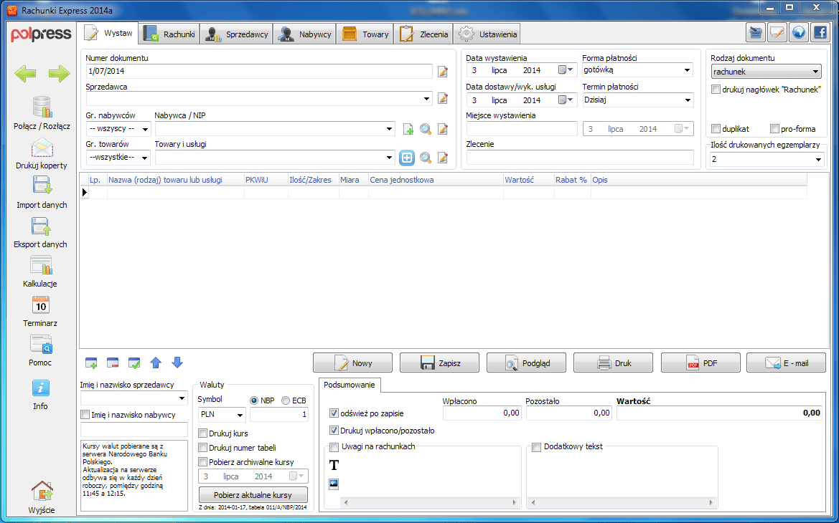Open Ilość drukowanych egzemplarzy dropdown
The image size is (839, 523).
(818, 159)
